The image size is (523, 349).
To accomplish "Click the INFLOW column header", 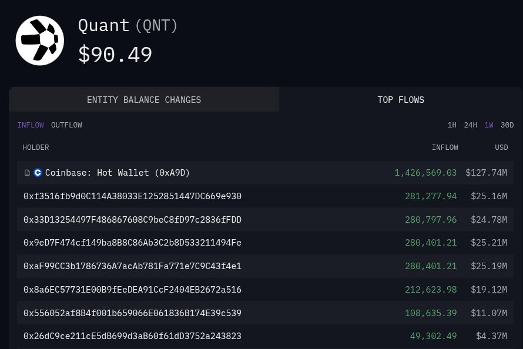I will pos(445,147).
